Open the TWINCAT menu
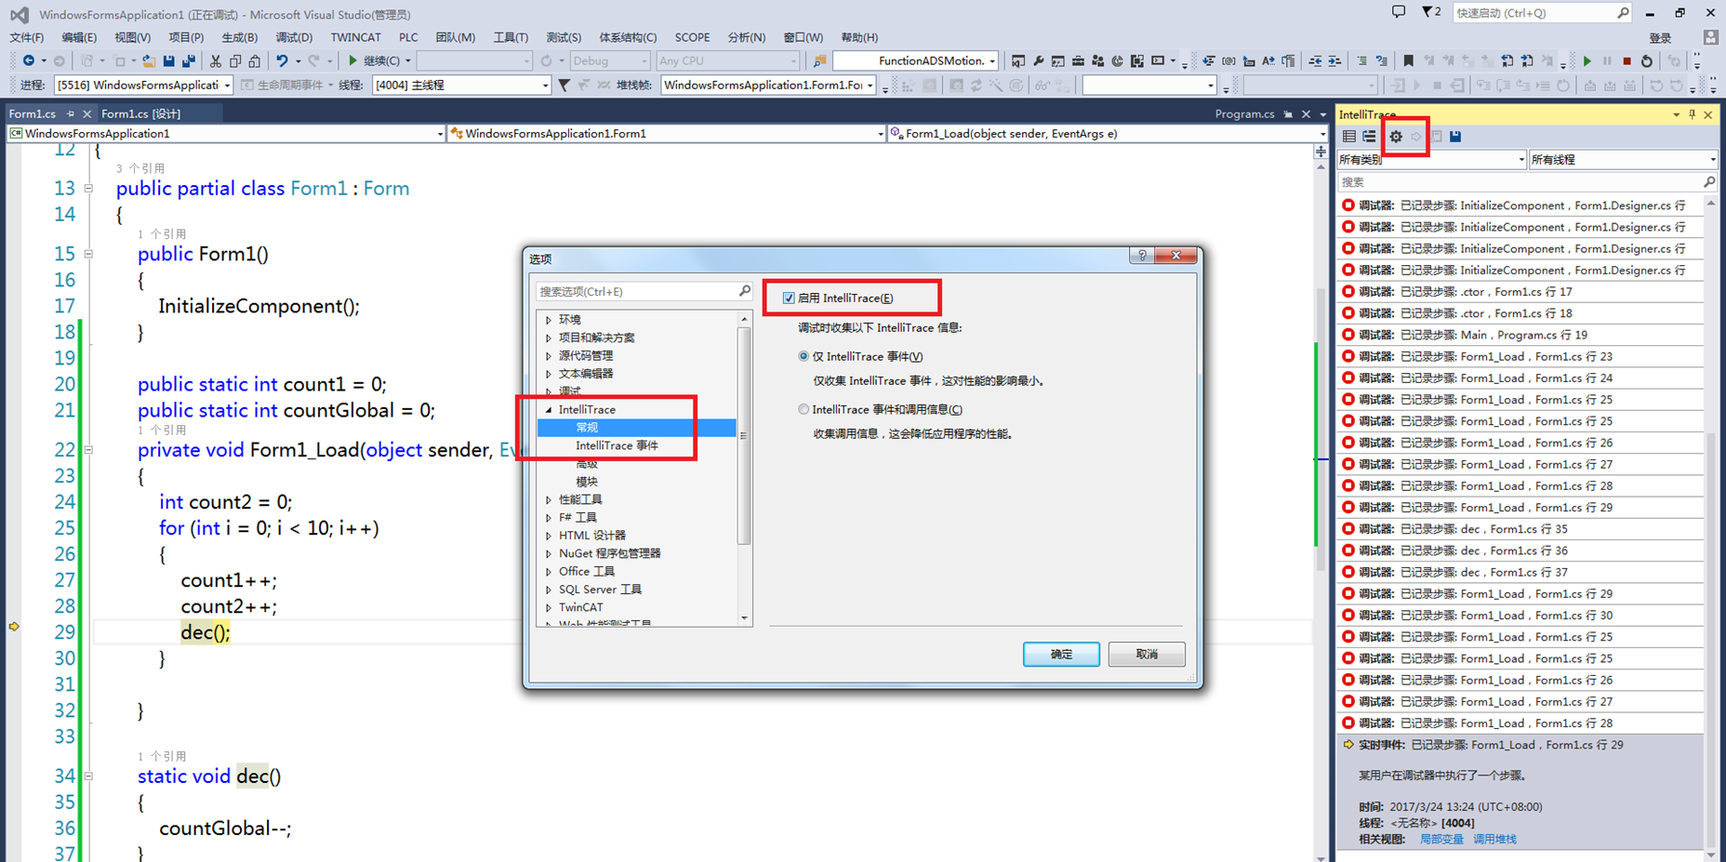Image resolution: width=1726 pixels, height=862 pixels. [356, 38]
